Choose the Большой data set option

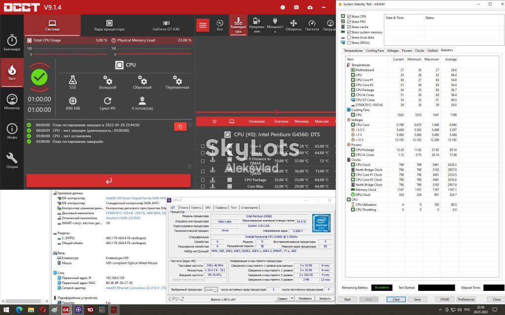coord(108,82)
